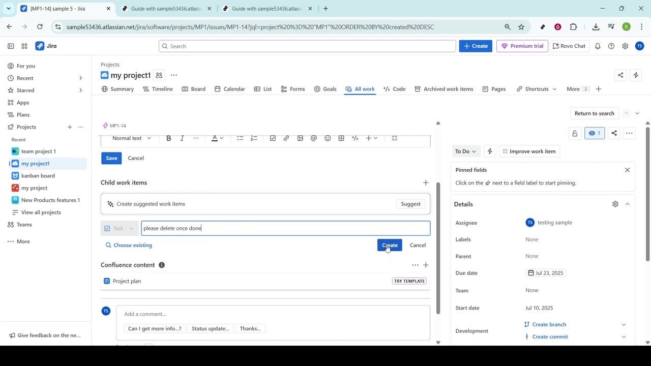
Task: Save the description edit
Action: [111, 158]
